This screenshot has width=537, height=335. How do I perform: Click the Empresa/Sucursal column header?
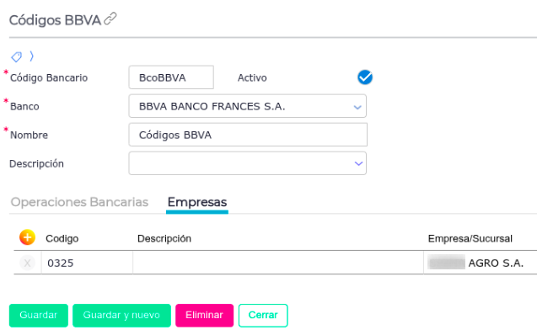(470, 238)
